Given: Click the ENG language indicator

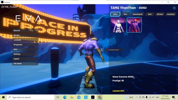Looking at the screenshot, I should pos(157,97).
